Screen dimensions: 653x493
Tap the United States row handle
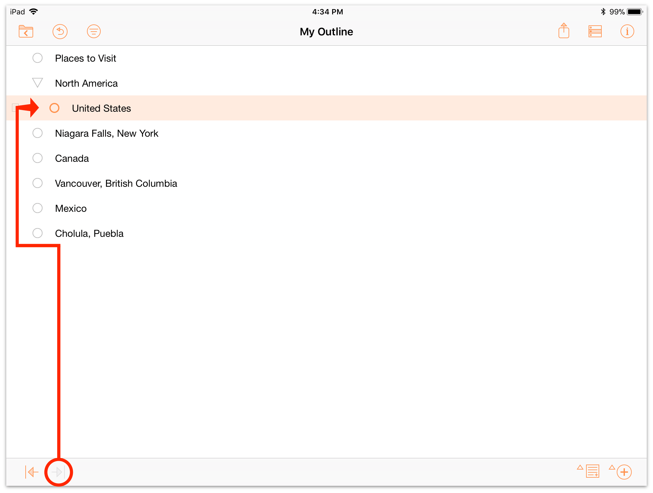click(x=54, y=108)
